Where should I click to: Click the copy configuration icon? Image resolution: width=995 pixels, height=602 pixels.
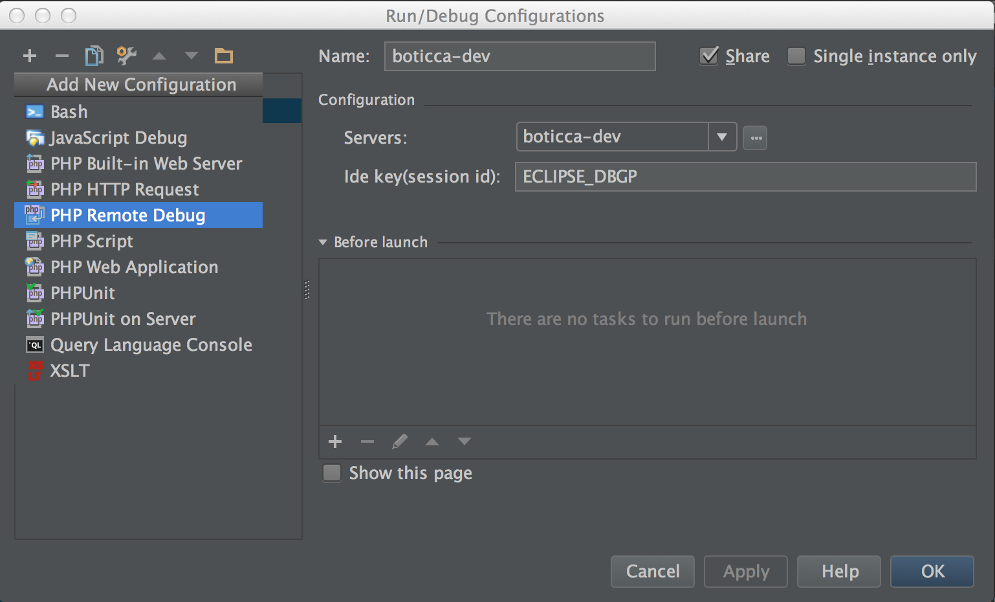coord(94,56)
